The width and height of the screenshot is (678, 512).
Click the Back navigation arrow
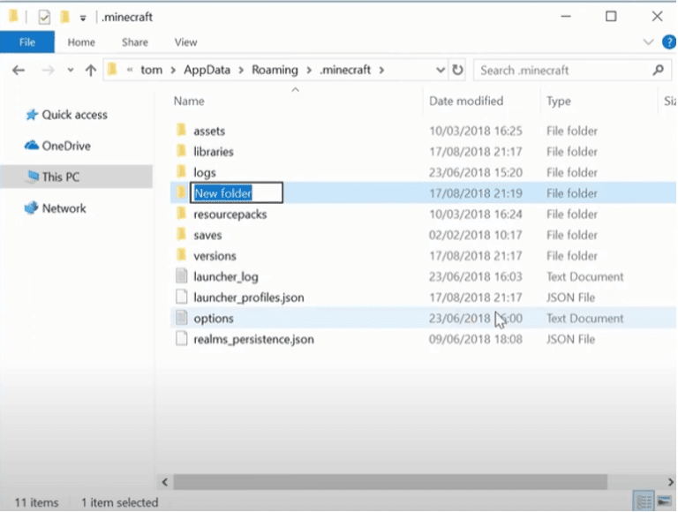(x=19, y=71)
